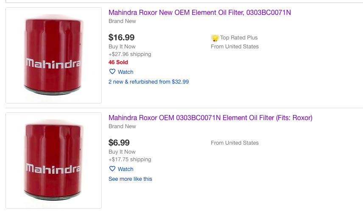The width and height of the screenshot is (363, 213).
Task: Click the Watch text on the $16.99 listing
Action: pos(126,72)
